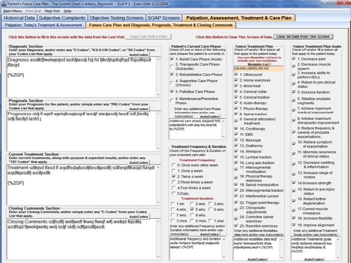Uncheck 5 wks. treatment duration
The width and height of the screenshot is (351, 263).
click(192, 210)
